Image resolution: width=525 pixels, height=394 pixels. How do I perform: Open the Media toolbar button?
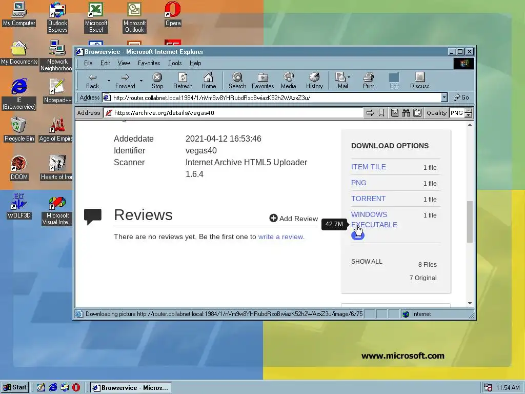coord(288,81)
